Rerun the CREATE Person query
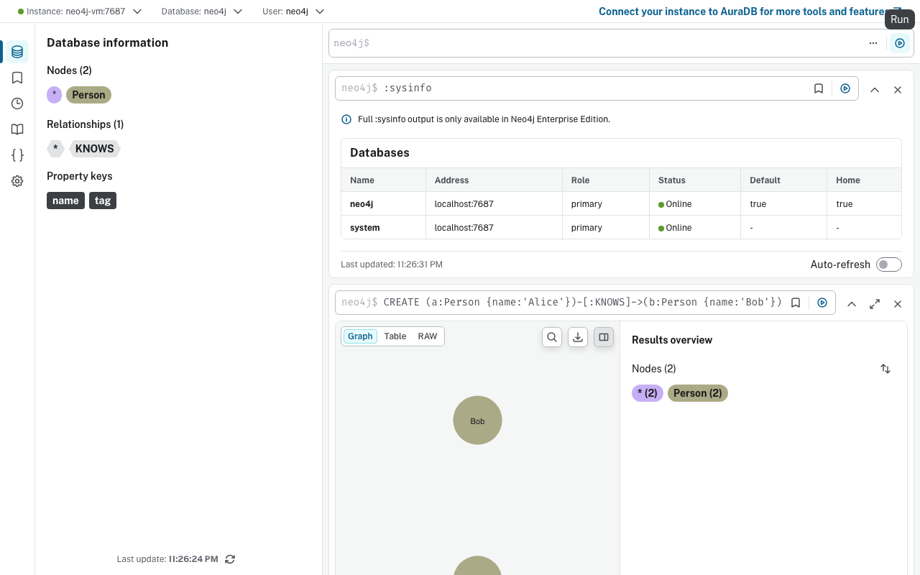This screenshot has width=920, height=575. (822, 303)
